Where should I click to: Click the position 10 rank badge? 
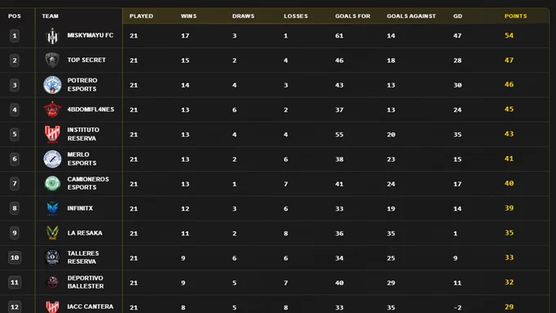[x=15, y=257]
